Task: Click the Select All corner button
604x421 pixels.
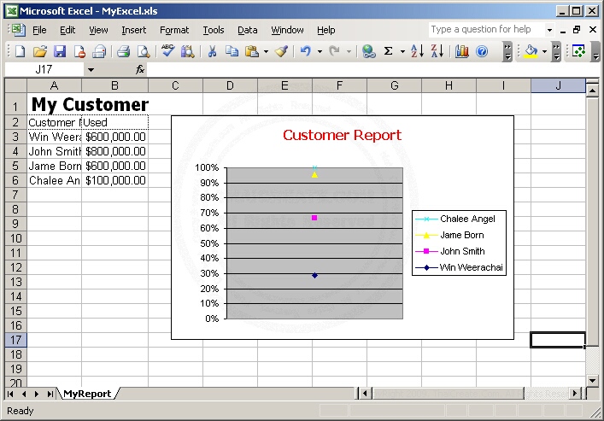Action: (15, 85)
